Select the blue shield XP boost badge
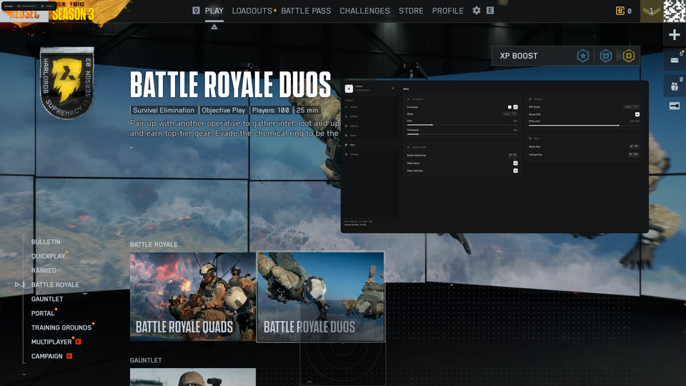This screenshot has height=386, width=686. 605,56
